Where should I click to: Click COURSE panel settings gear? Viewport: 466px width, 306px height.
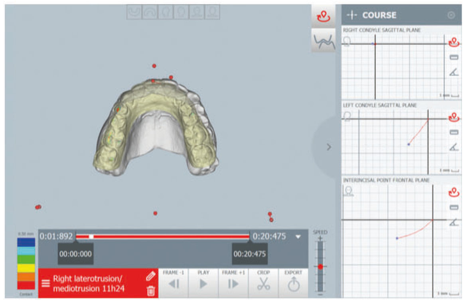point(451,15)
